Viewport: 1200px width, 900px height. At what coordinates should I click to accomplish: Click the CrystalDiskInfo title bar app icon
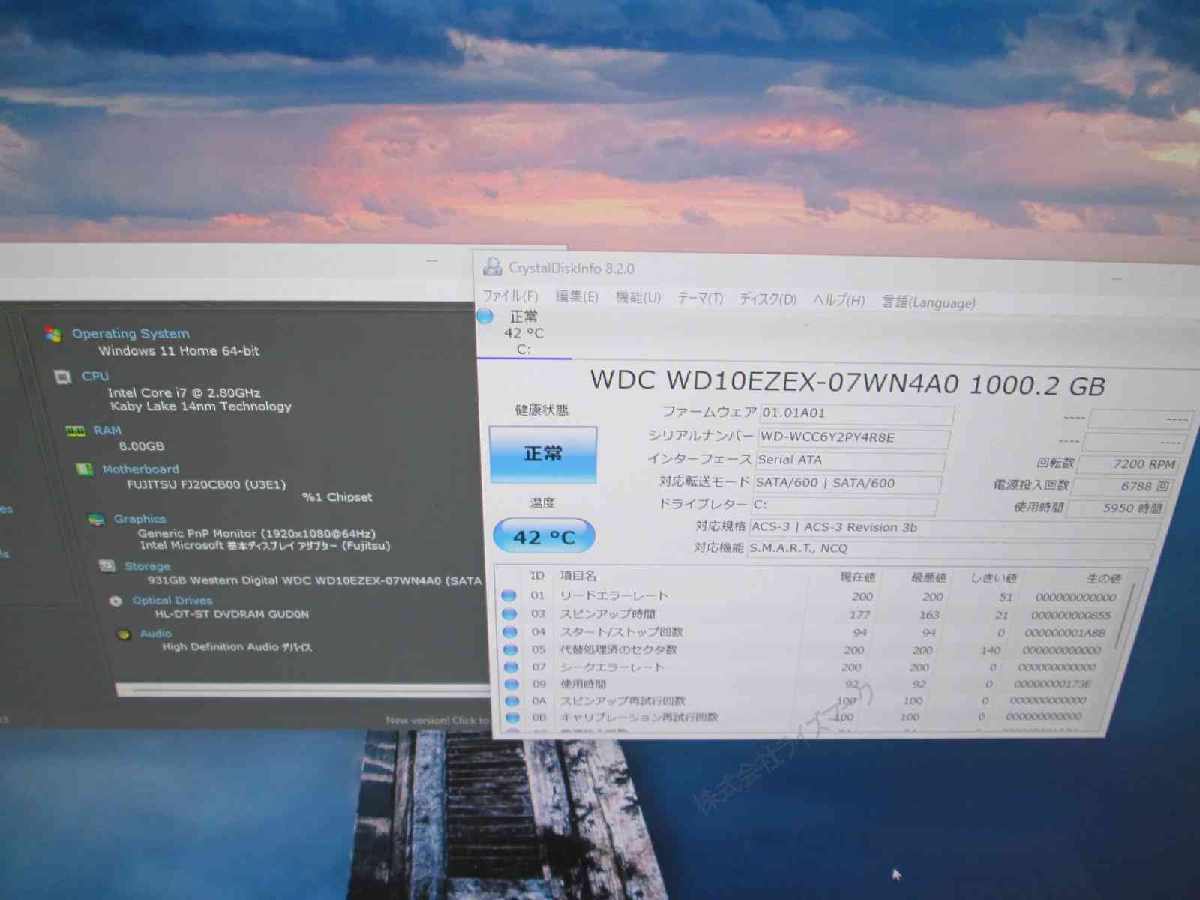click(493, 267)
